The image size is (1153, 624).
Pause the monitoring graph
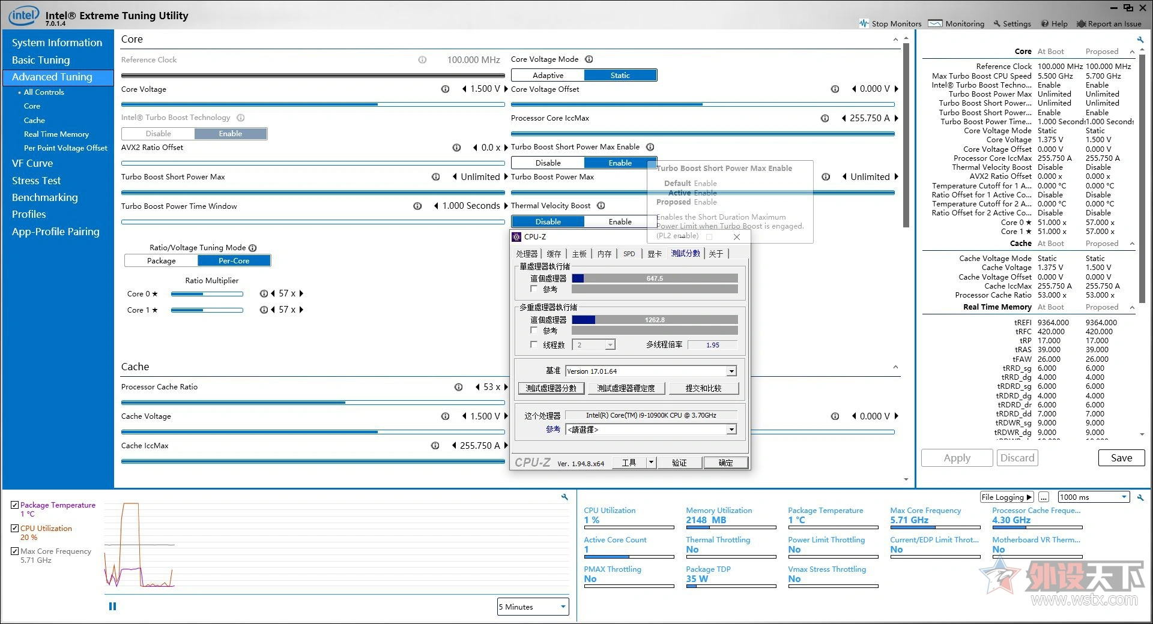click(112, 607)
